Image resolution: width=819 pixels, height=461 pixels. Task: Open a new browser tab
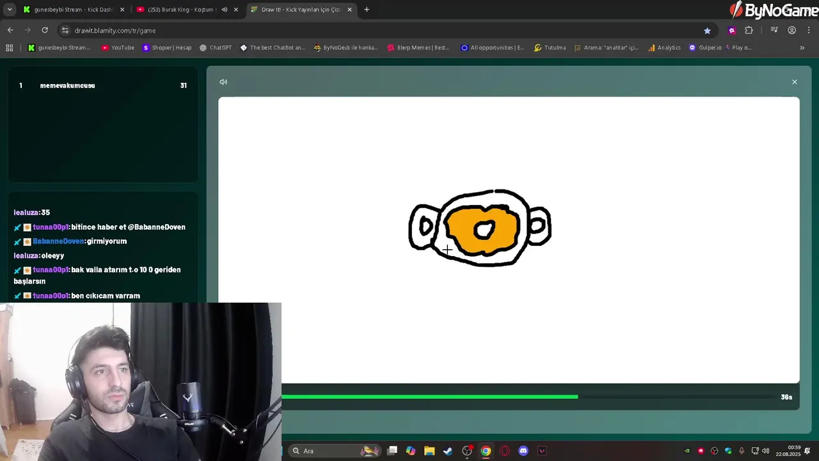point(367,10)
